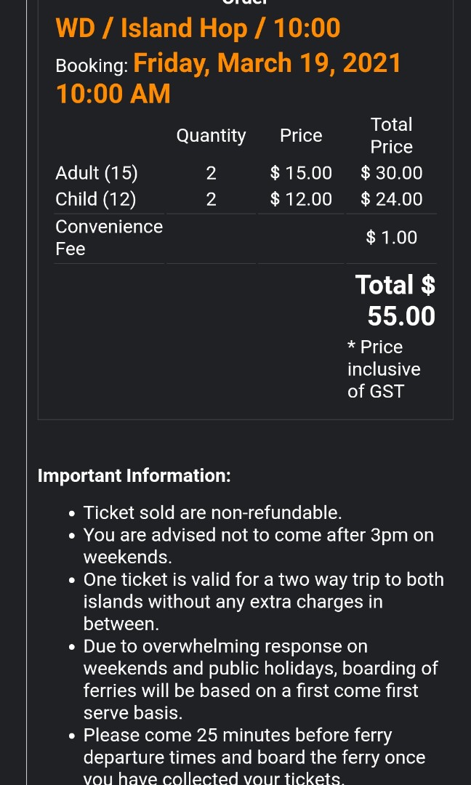Image resolution: width=471 pixels, height=785 pixels.
Task: Select the Adult (15) row label
Action: [97, 173]
